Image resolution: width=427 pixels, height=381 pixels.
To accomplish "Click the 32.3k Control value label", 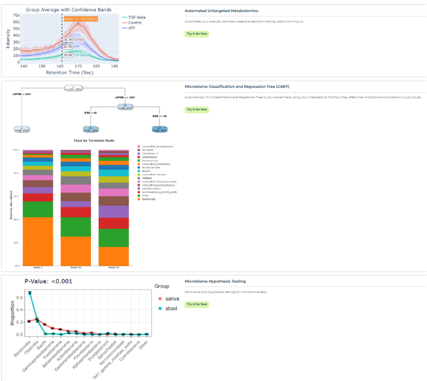I will pos(67,40).
